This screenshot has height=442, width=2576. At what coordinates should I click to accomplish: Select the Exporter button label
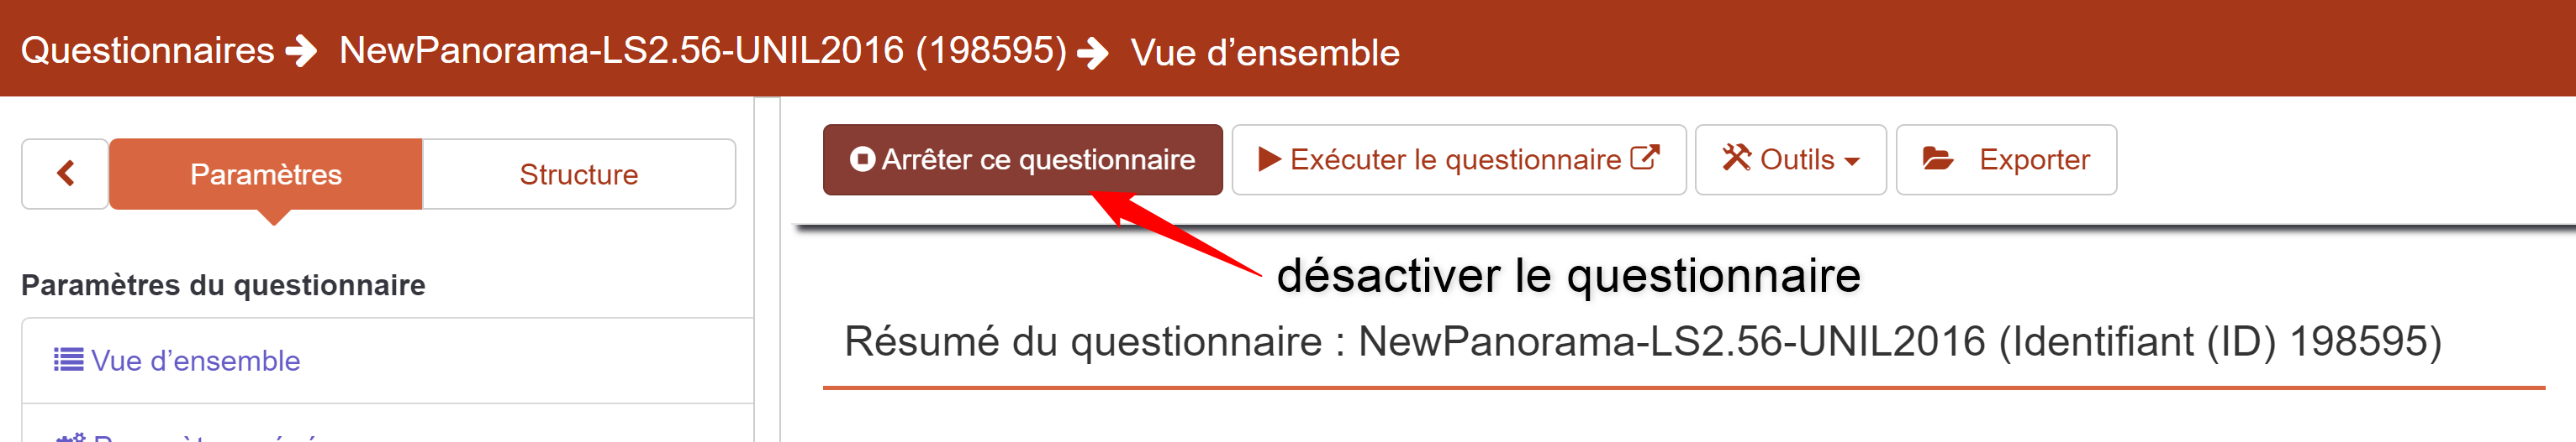click(x=2034, y=159)
